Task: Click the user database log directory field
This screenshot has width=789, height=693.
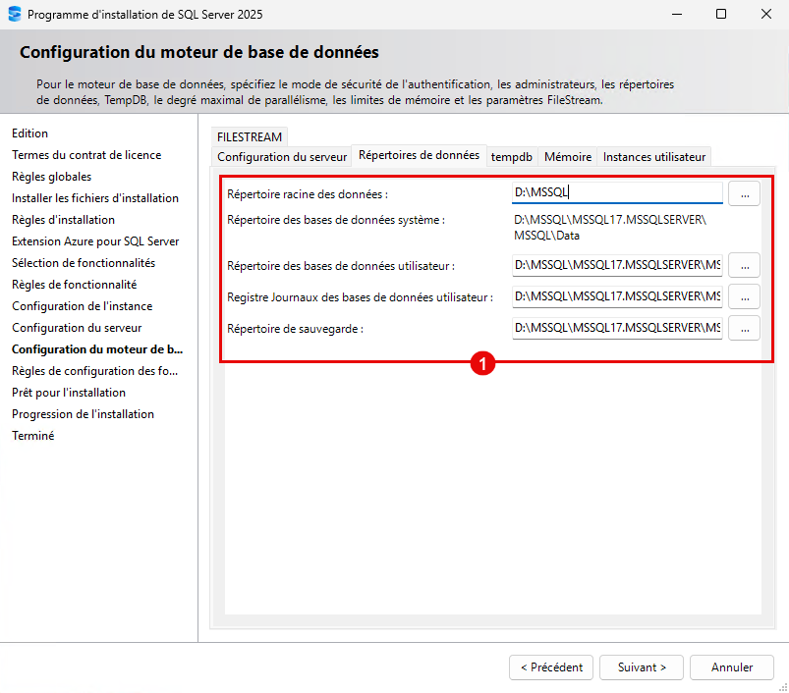Action: (x=617, y=296)
